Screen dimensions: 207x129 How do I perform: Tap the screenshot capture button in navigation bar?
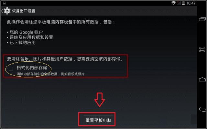coord(202,49)
